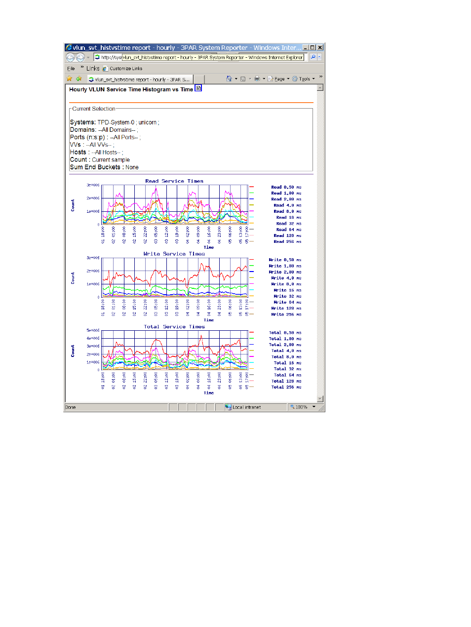The width and height of the screenshot is (471, 627).
Task: Click the page scrollbar up arrow
Action: (320, 88)
